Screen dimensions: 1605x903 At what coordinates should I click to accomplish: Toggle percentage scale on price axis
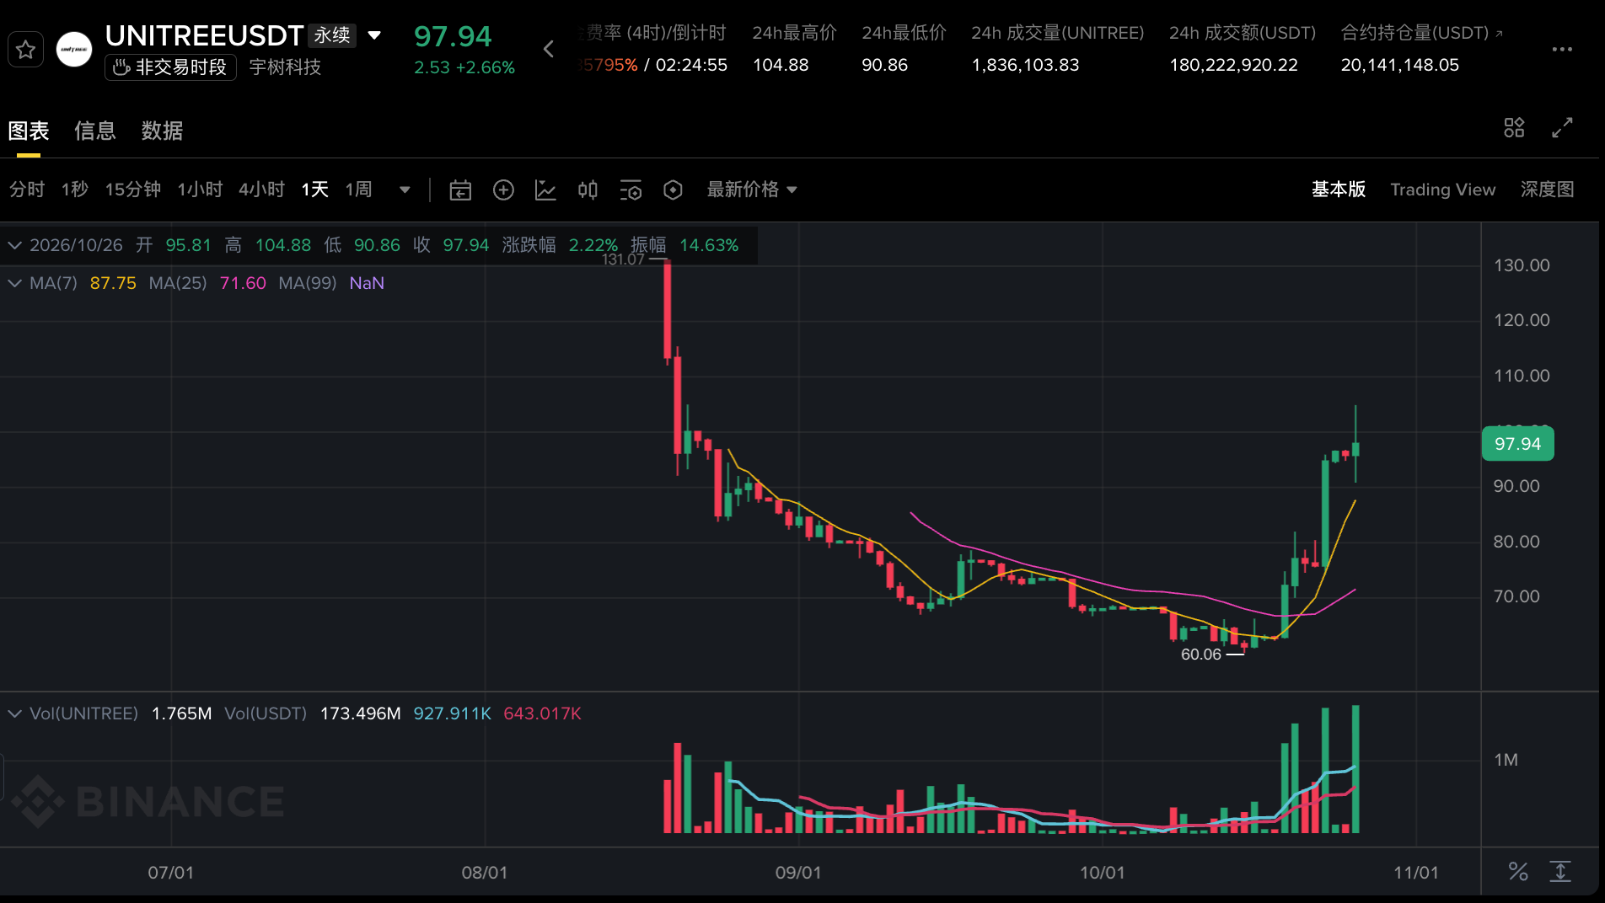pyautogui.click(x=1518, y=872)
